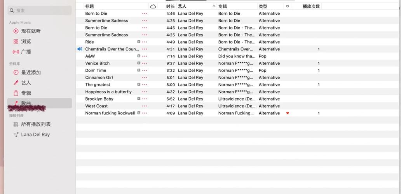The width and height of the screenshot is (401, 194).
Task: Click the Pop genre cell in Doin' Time row
Action: [262, 71]
